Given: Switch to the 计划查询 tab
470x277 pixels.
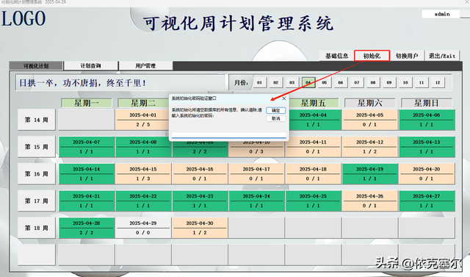Looking at the screenshot, I should pos(91,65).
